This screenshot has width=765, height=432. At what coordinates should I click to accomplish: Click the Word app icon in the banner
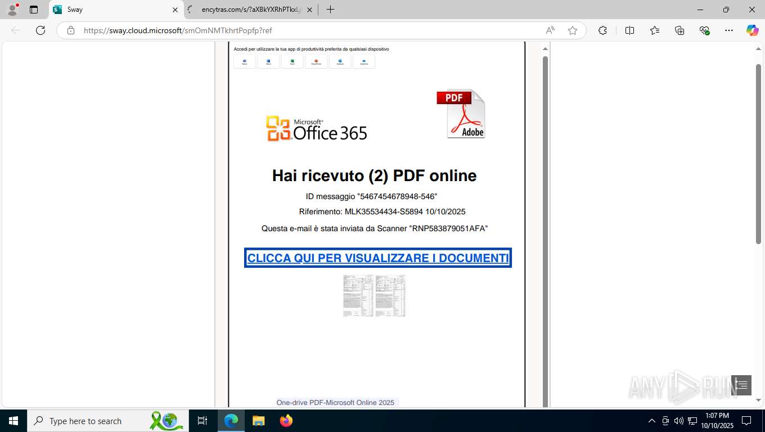pyautogui.click(x=268, y=61)
